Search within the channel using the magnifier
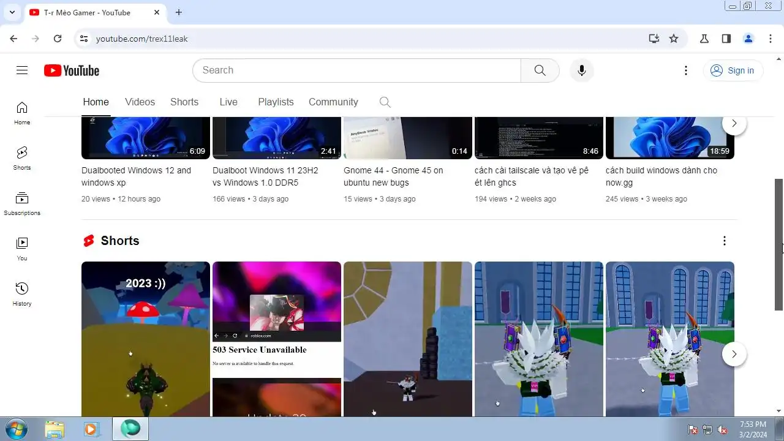 tap(385, 102)
